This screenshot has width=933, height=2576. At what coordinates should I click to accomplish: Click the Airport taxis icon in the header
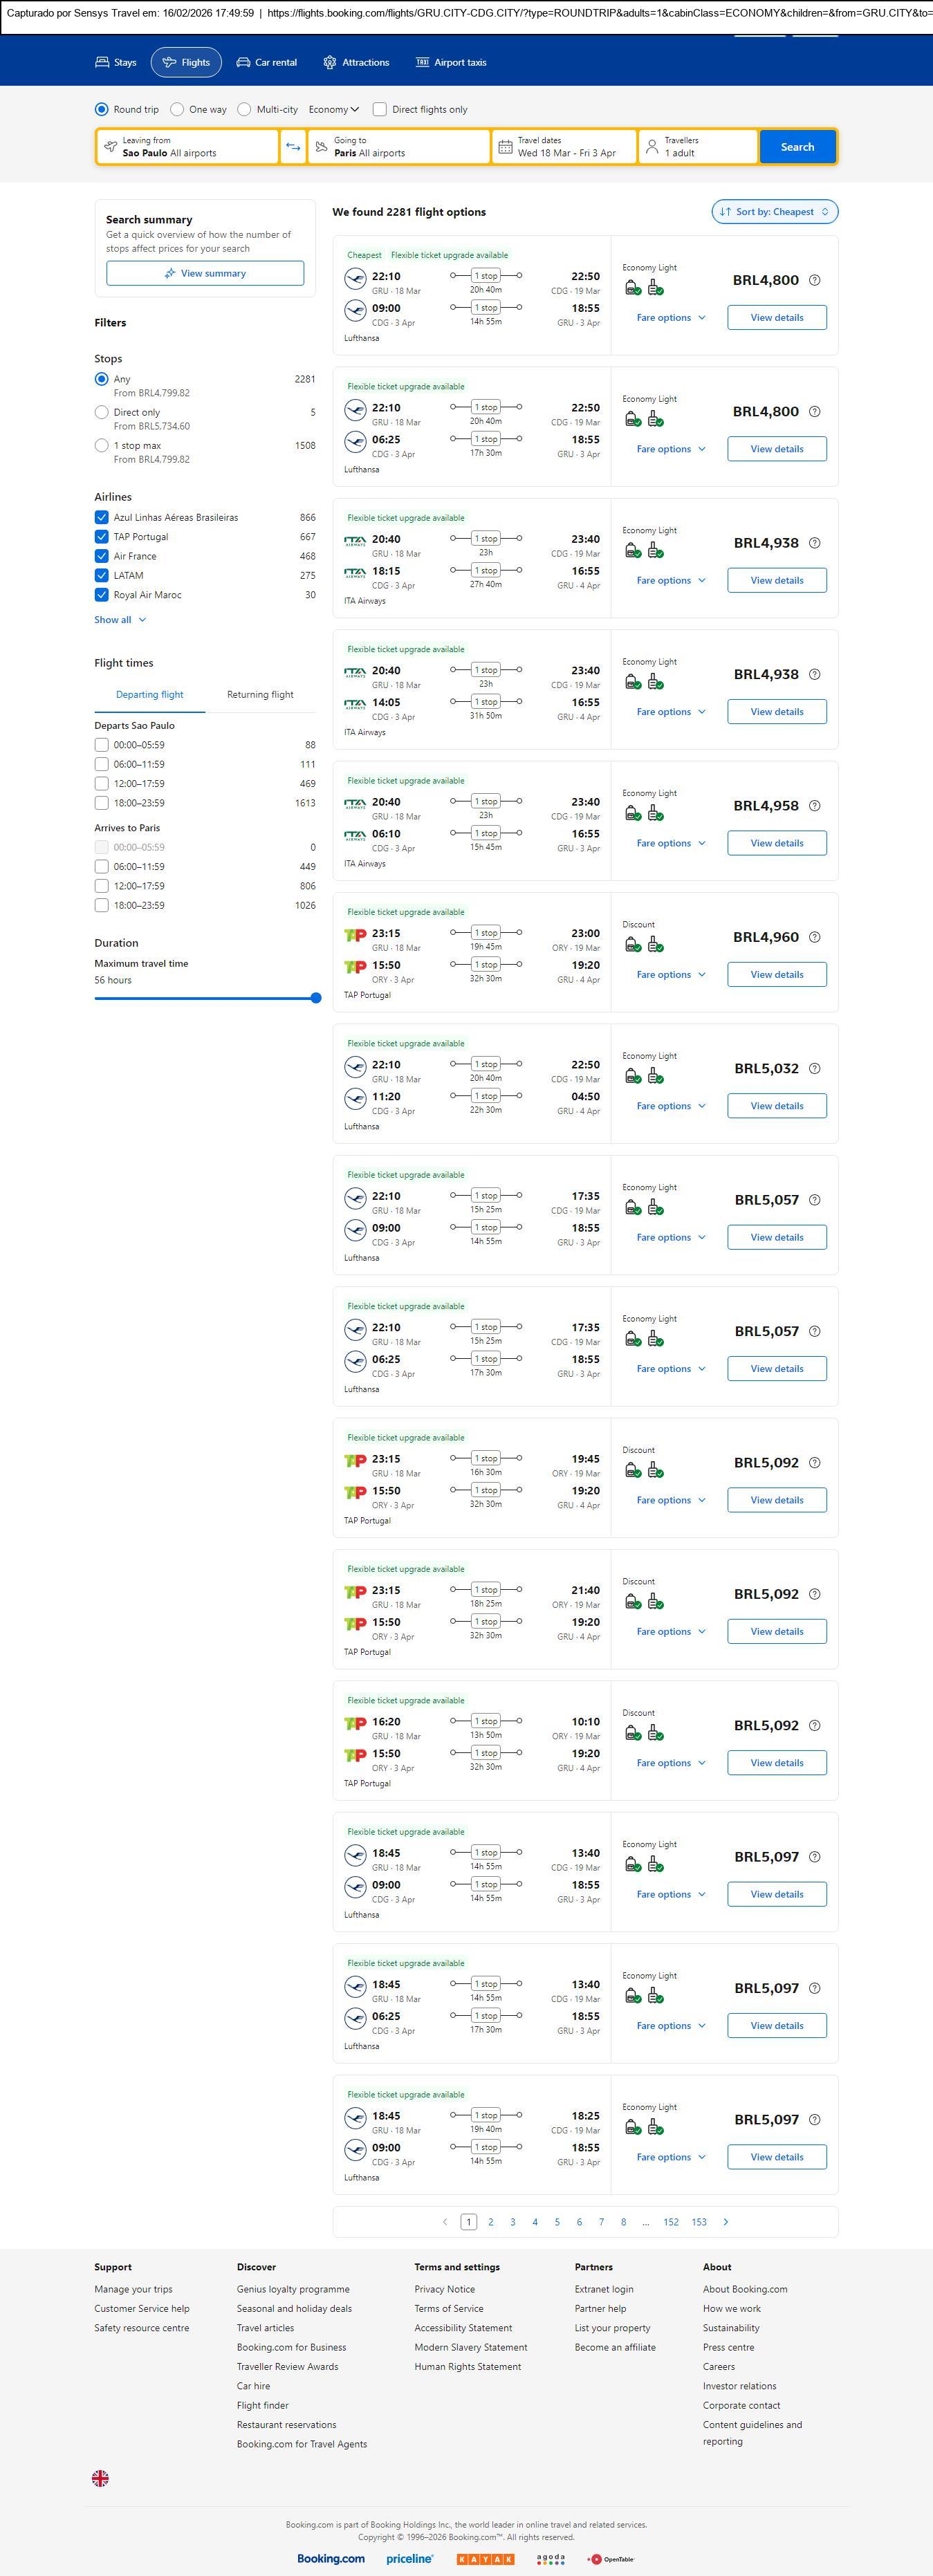(x=422, y=62)
